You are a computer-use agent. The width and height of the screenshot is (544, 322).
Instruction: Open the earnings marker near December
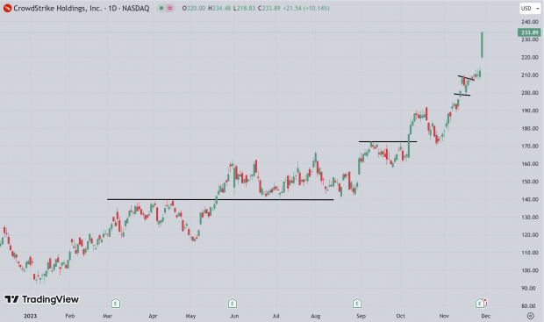(x=480, y=304)
